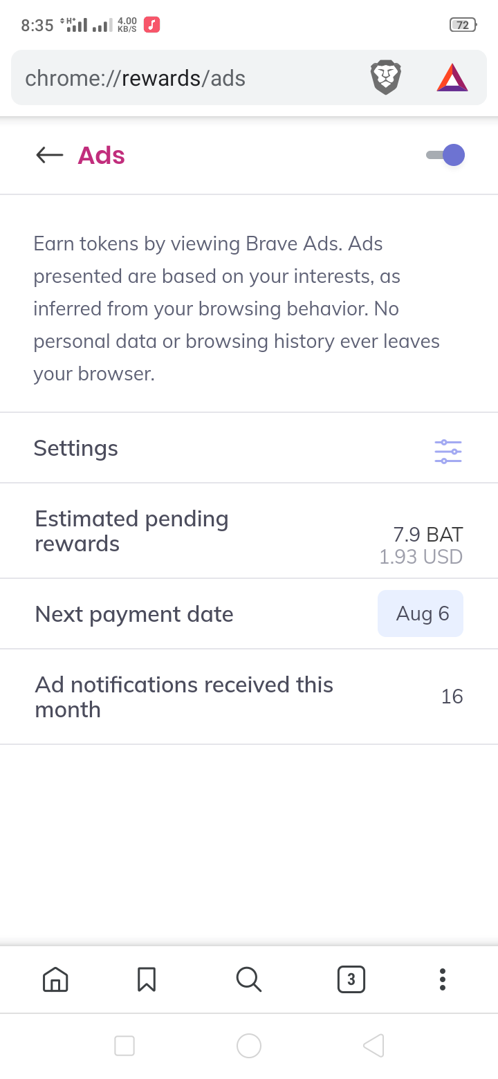Open Ads settings sliders icon
This screenshot has width=498, height=1079.
[x=448, y=452]
